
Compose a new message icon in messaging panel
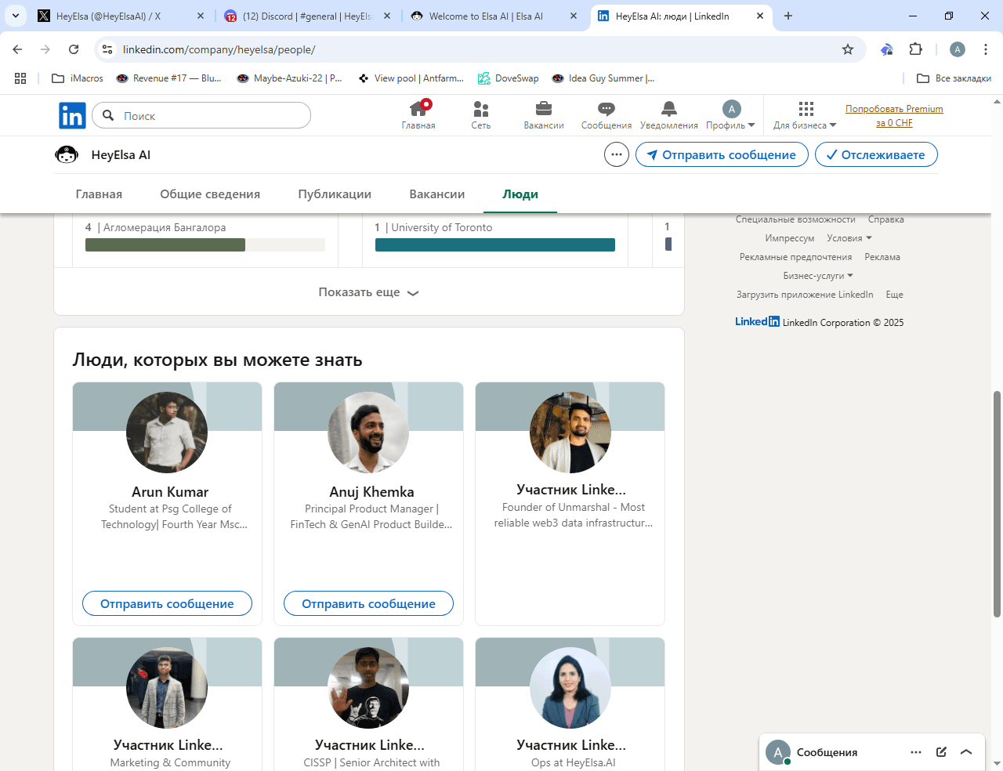pyautogui.click(x=941, y=752)
